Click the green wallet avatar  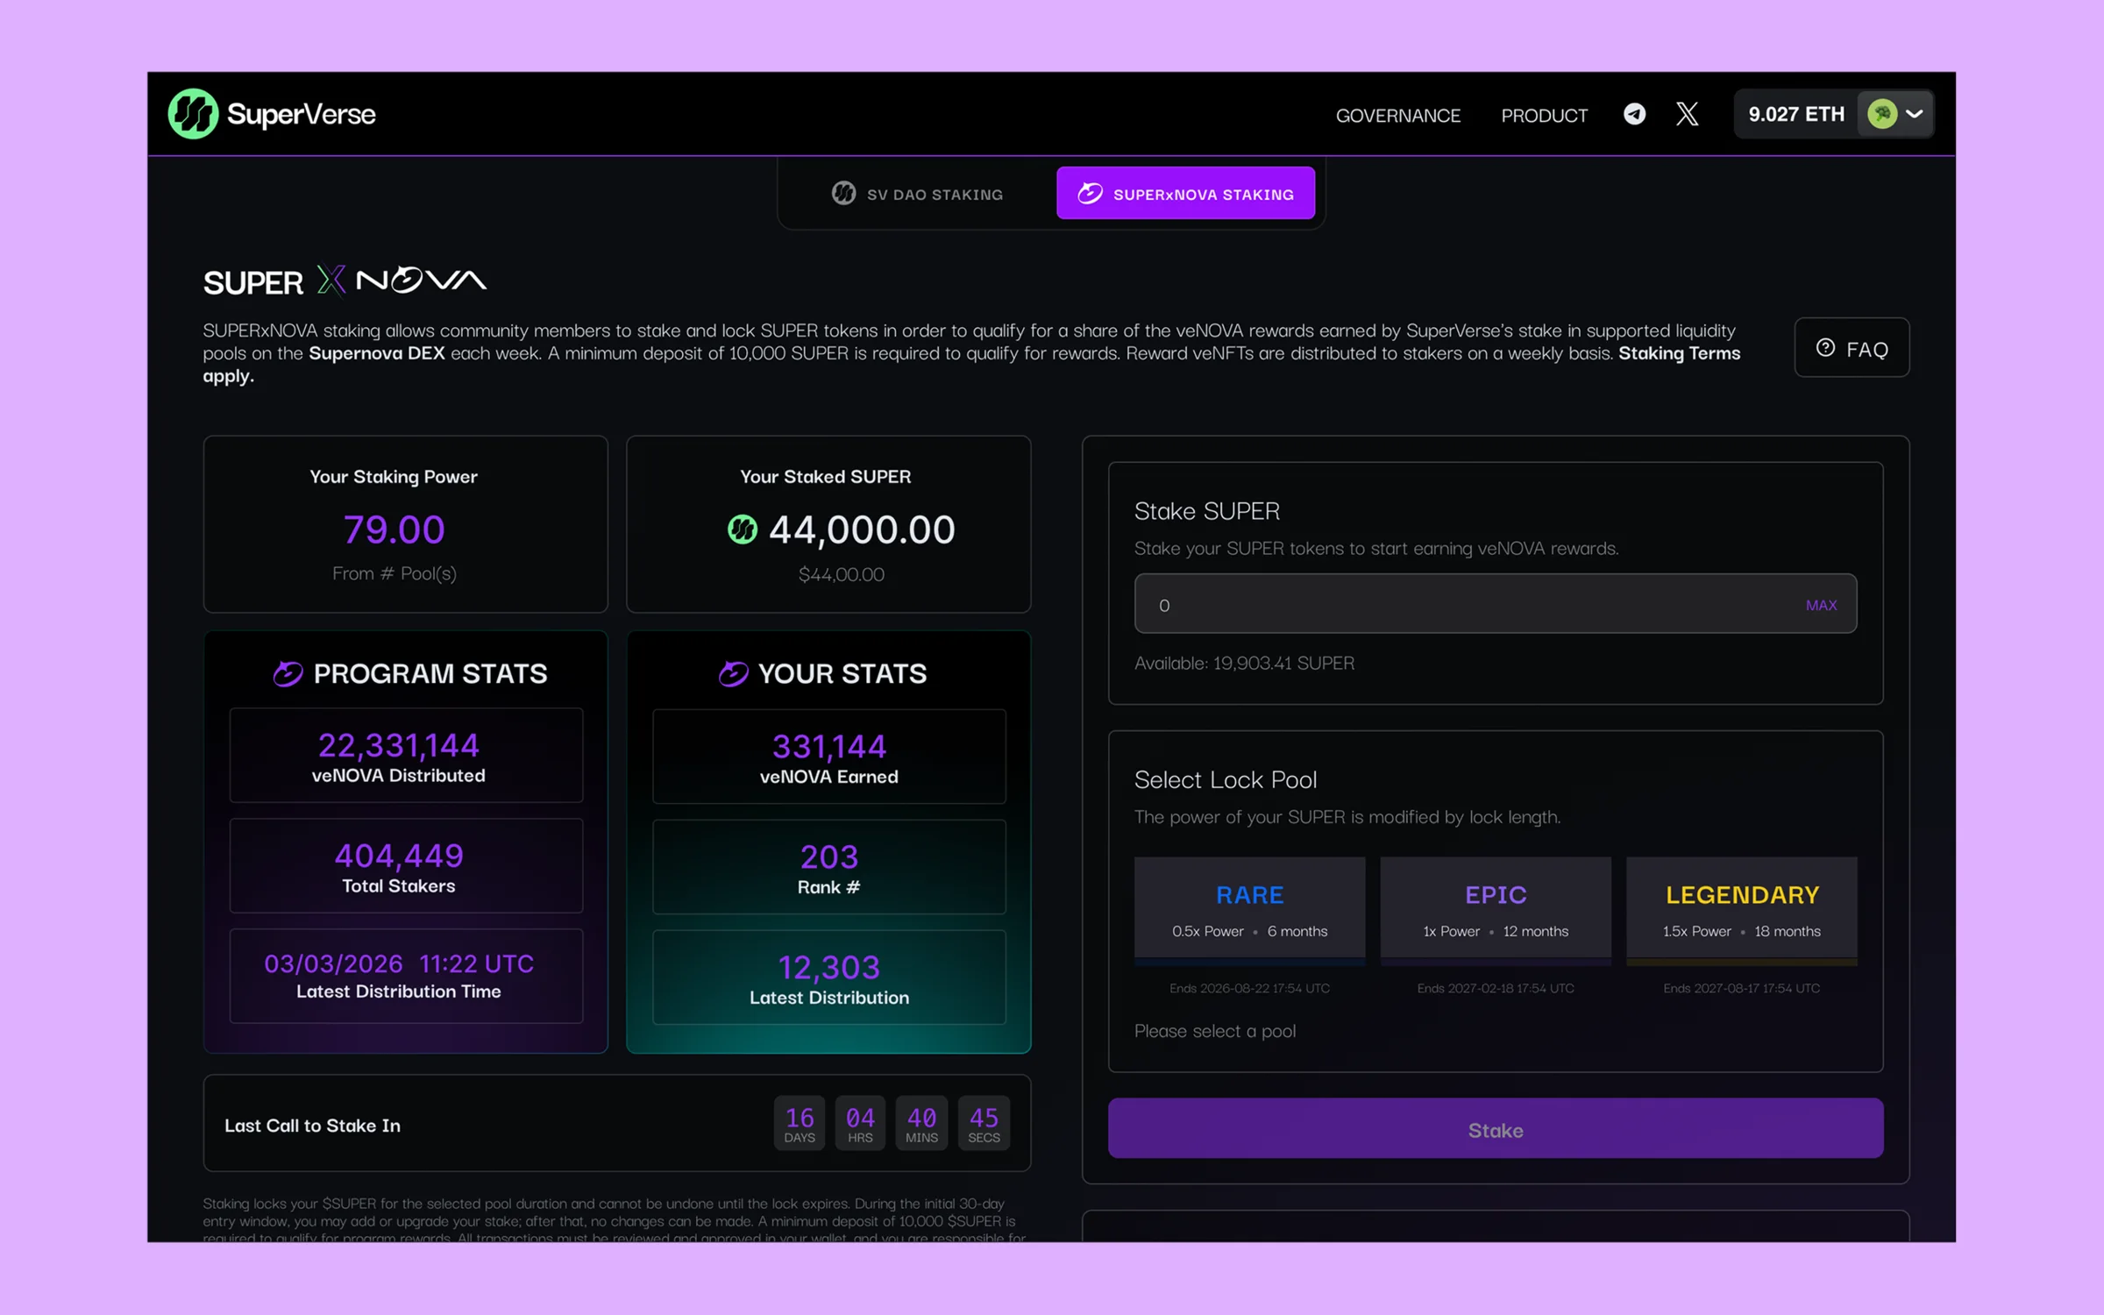(1881, 114)
